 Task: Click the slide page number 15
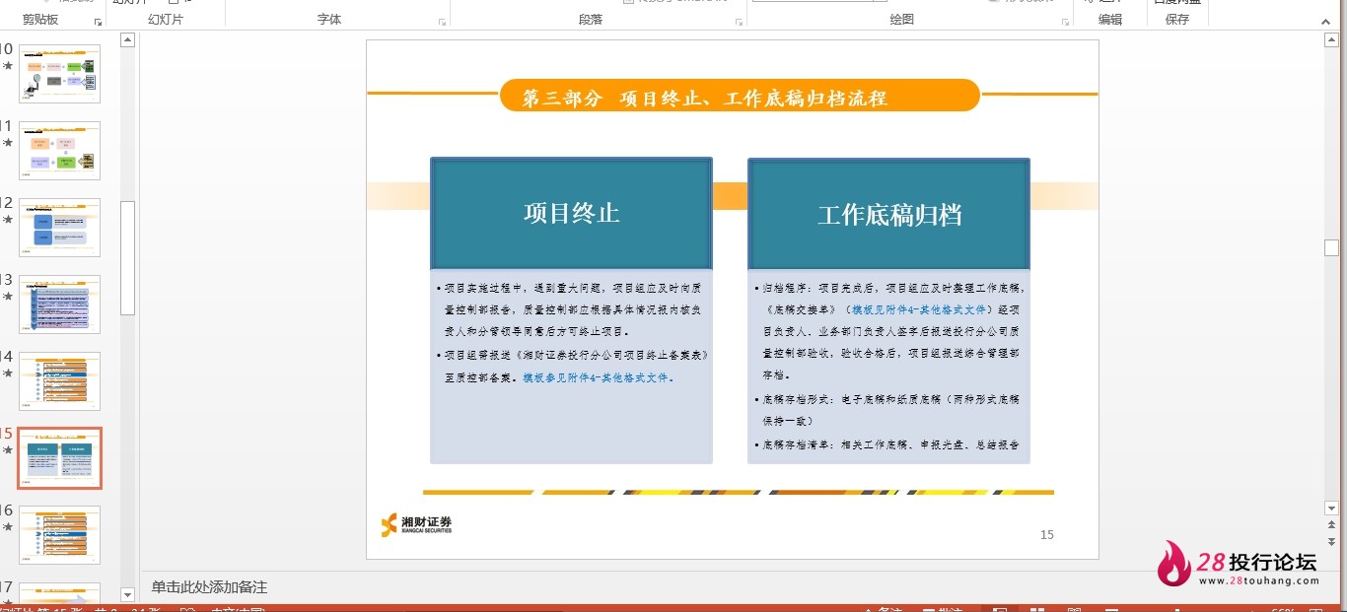tap(1047, 535)
